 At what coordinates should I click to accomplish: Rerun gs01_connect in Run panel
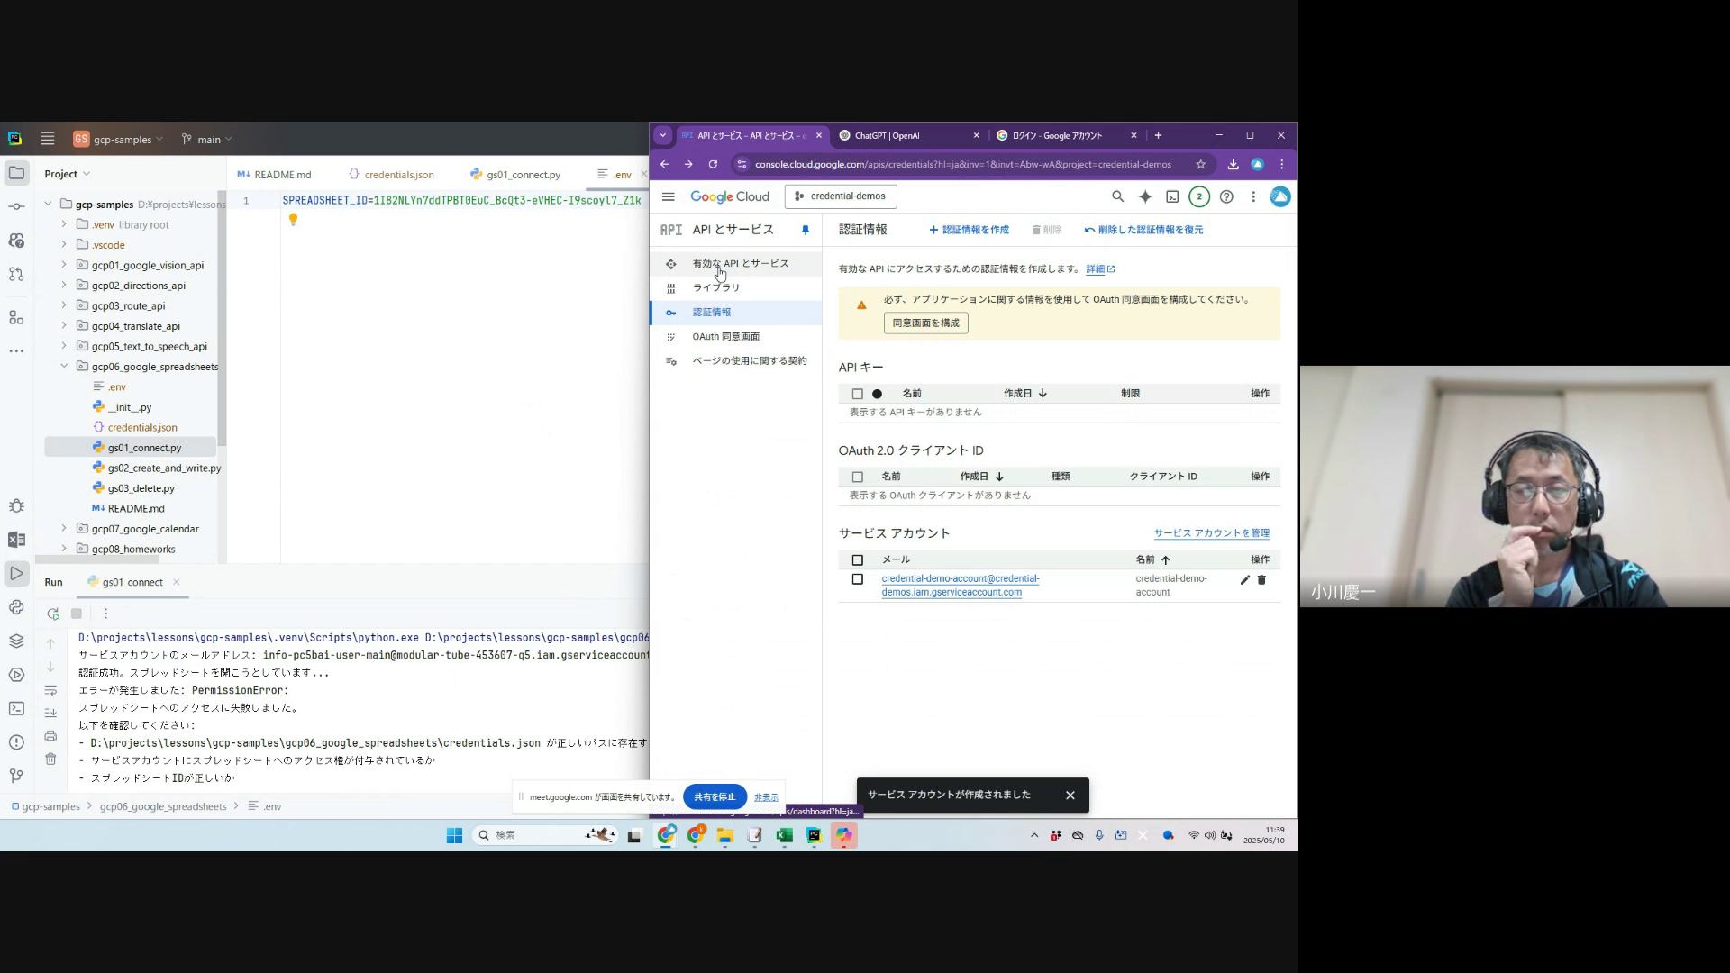click(53, 614)
